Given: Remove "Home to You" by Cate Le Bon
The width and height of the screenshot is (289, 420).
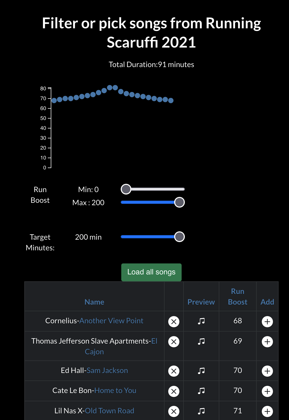Looking at the screenshot, I should (174, 391).
